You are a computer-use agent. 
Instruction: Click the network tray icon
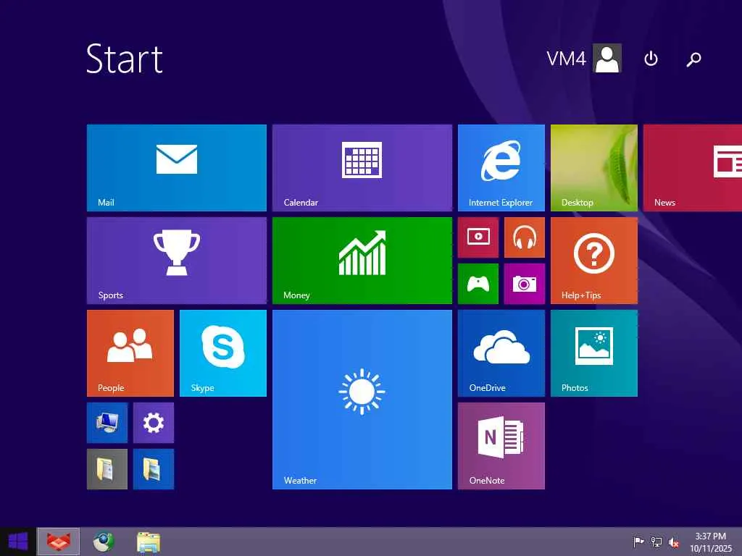[656, 542]
